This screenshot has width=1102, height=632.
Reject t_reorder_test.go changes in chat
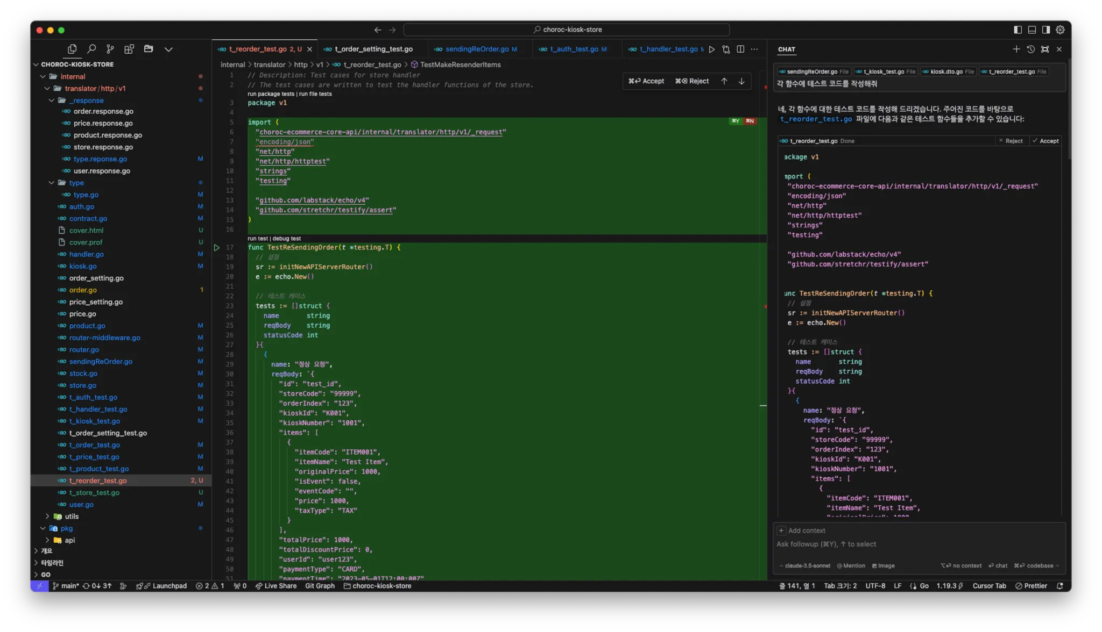tap(1010, 141)
